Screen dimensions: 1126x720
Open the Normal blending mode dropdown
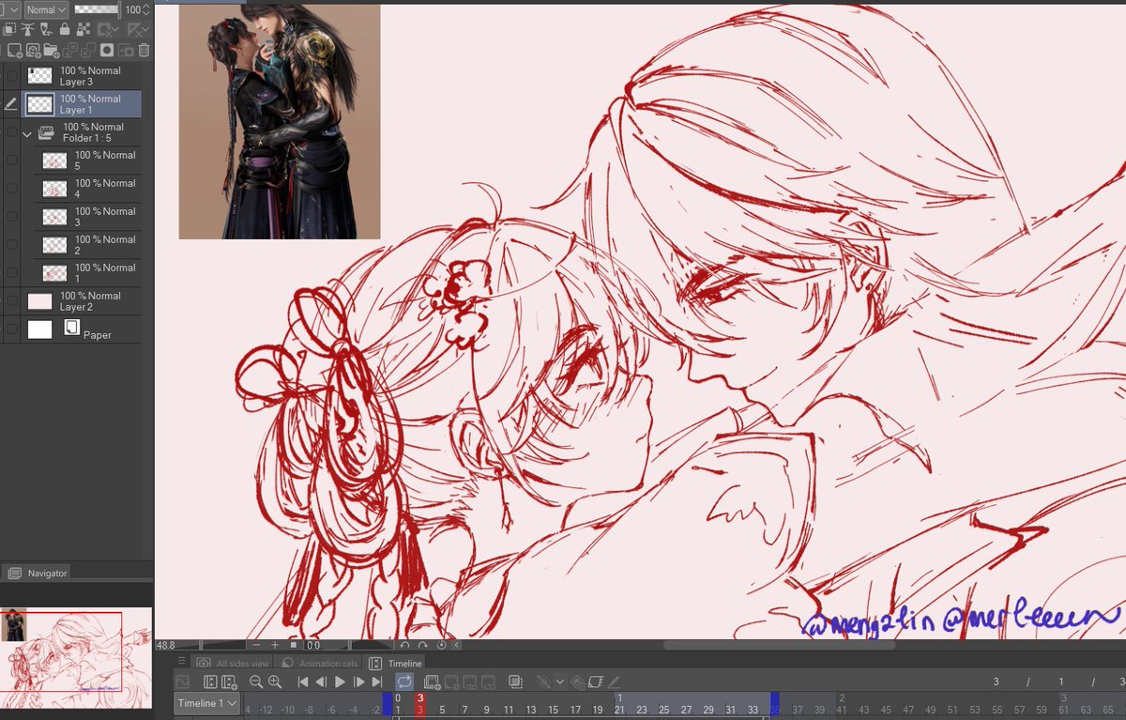[46, 9]
